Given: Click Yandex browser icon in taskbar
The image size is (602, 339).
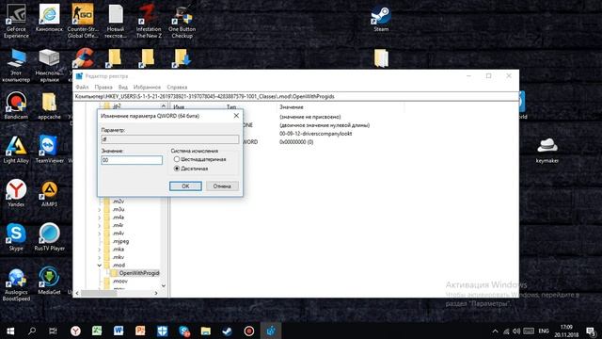Looking at the screenshot, I should point(75,331).
